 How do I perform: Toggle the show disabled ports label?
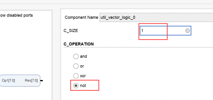pyautogui.click(x=16, y=15)
